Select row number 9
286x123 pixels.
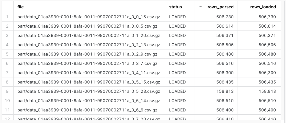(7, 91)
